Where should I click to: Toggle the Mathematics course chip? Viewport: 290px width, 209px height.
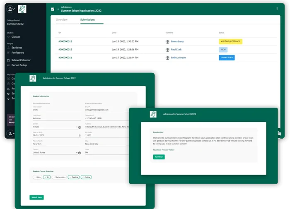[59, 177]
